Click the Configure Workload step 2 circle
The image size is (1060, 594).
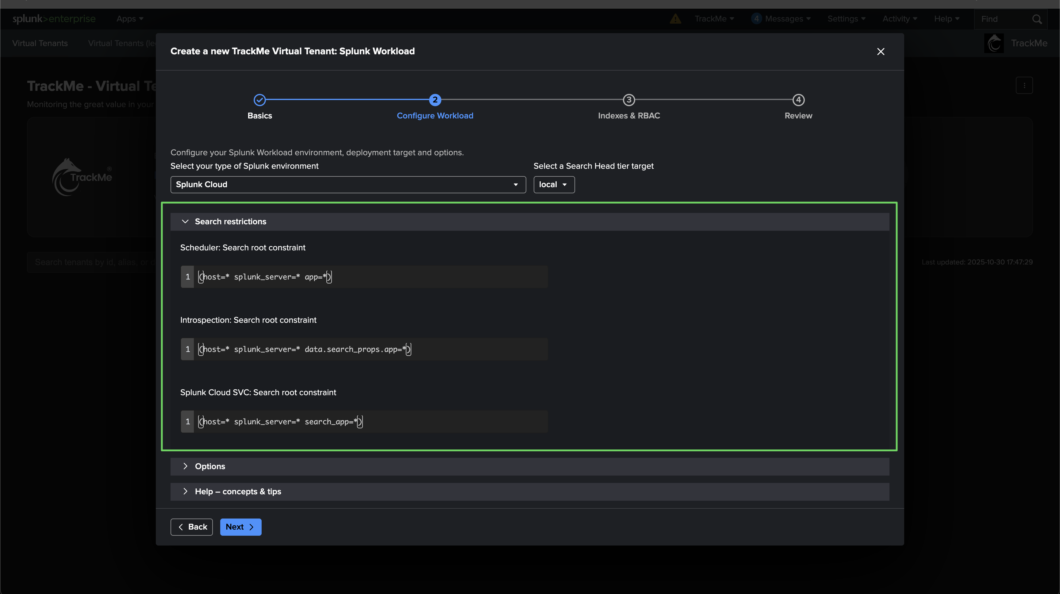(x=435, y=100)
